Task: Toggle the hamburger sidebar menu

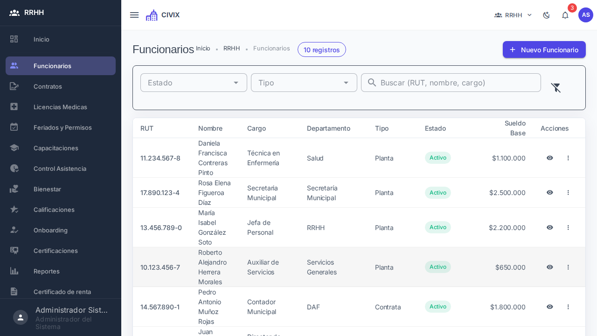Action: coord(134,15)
